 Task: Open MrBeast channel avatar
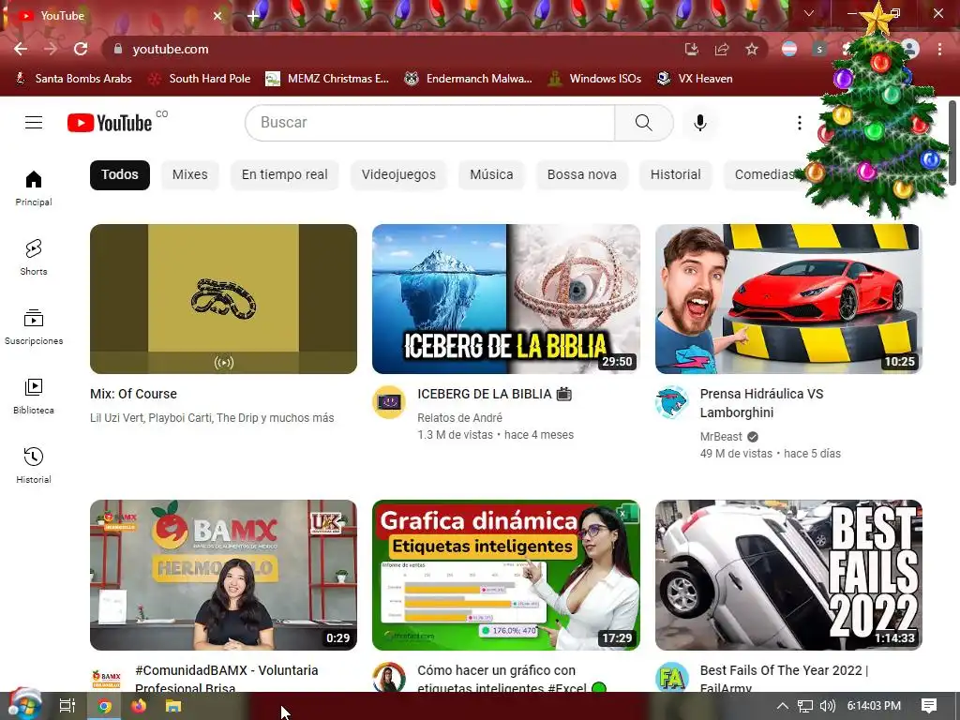coord(671,402)
